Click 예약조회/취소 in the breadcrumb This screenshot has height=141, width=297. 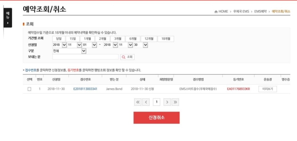(281, 12)
